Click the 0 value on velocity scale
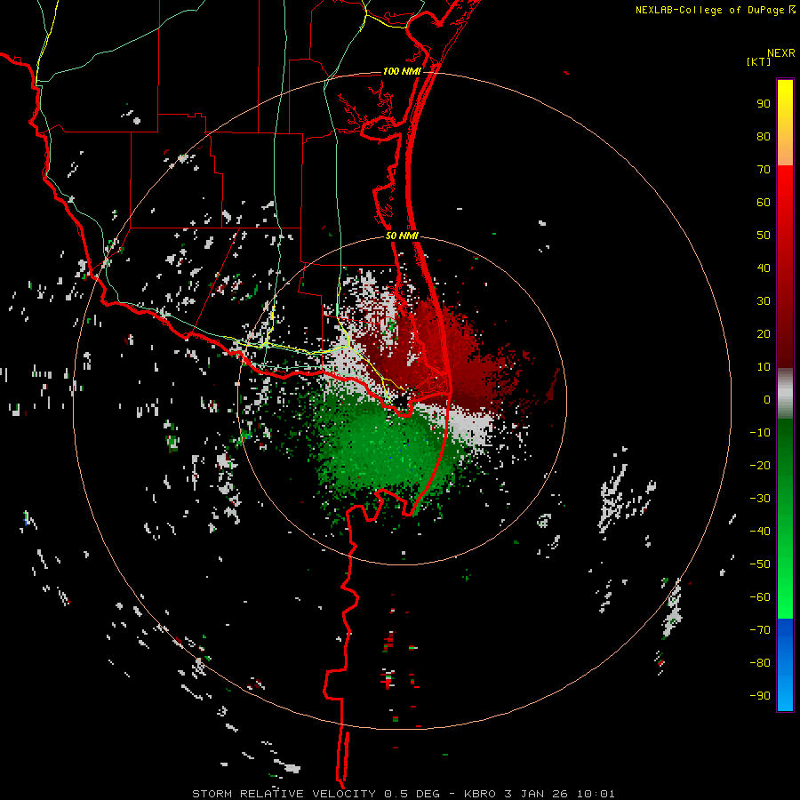This screenshot has height=800, width=800. [x=767, y=399]
